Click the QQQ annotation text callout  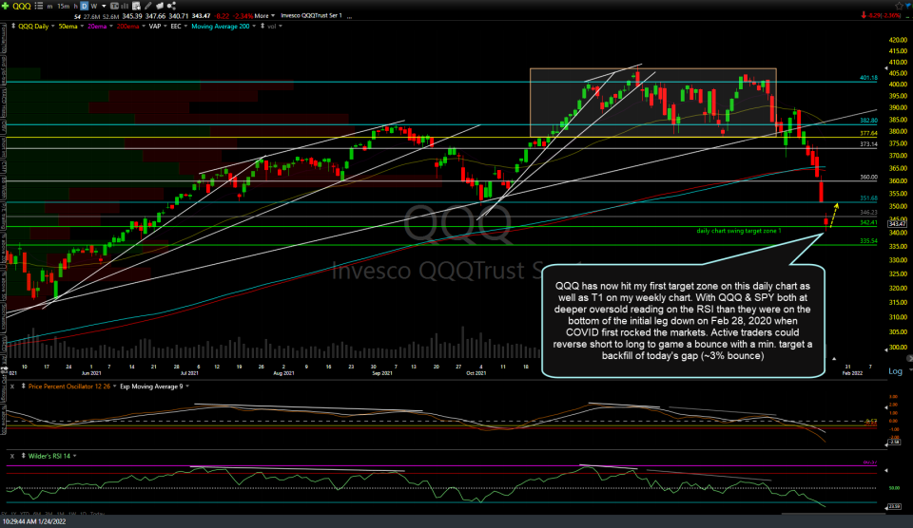(683, 321)
